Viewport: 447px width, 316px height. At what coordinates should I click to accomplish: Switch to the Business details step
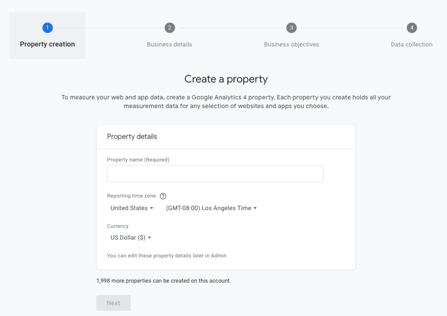tap(169, 44)
